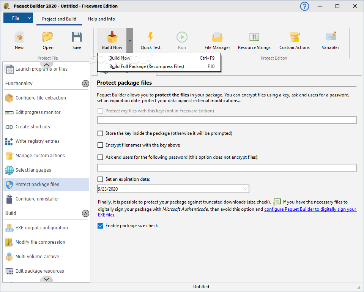
Task: Click the Protect package files heading
Action: [124, 83]
